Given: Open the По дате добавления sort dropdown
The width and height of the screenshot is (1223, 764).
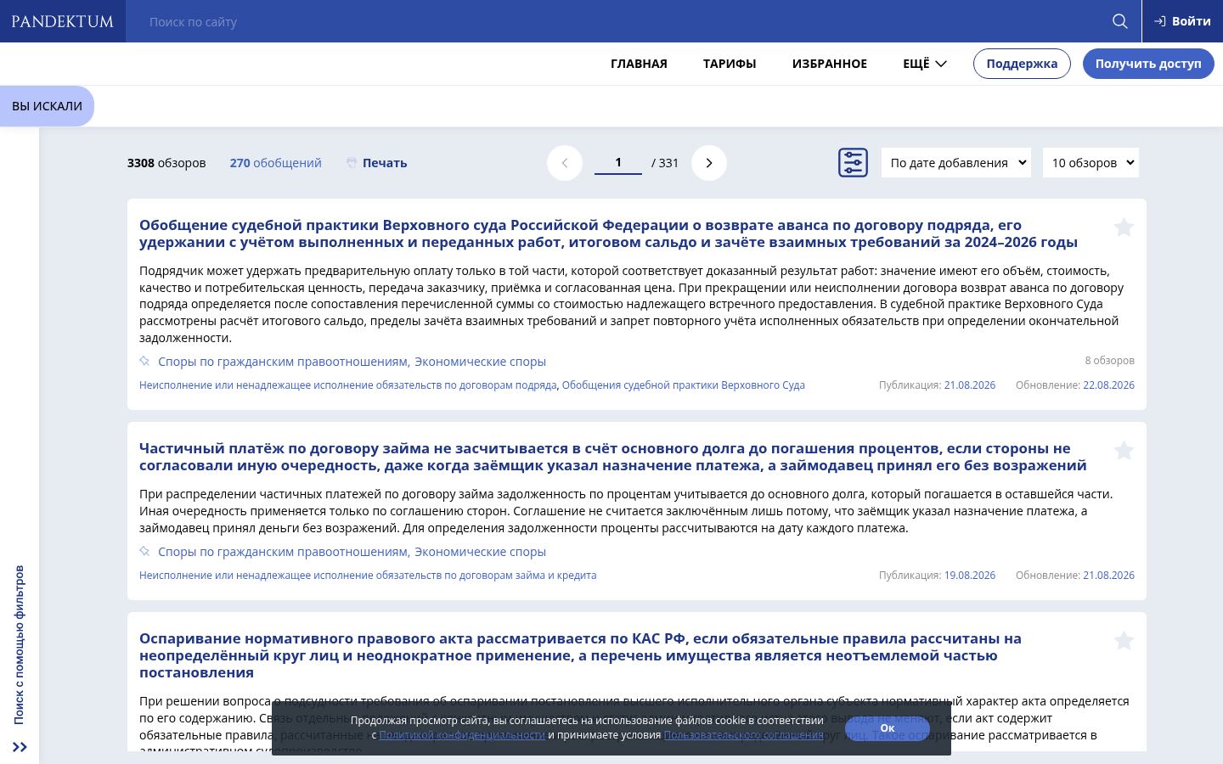Looking at the screenshot, I should click(955, 163).
